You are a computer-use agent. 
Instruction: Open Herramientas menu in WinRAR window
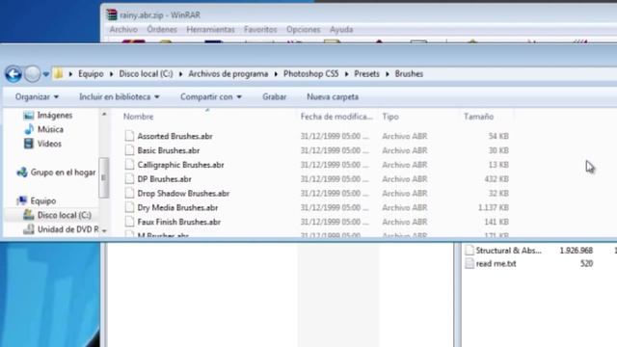click(210, 30)
